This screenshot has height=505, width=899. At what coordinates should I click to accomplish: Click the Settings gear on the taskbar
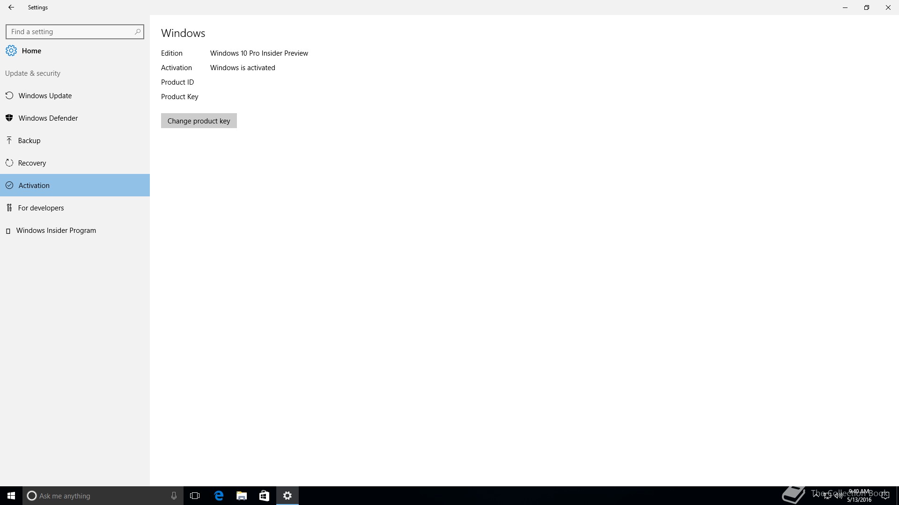click(x=287, y=496)
